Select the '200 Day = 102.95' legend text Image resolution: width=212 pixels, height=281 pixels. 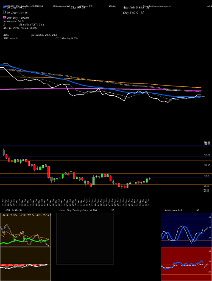(18, 18)
